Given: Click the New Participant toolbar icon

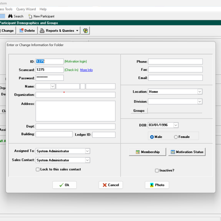Looking at the screenshot, I should (30, 16).
